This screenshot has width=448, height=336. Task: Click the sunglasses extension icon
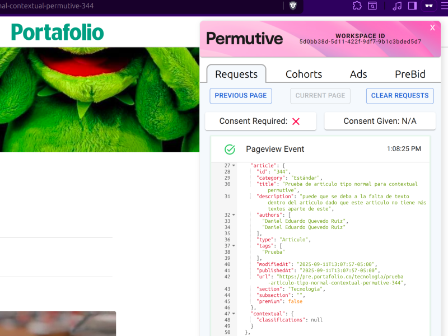point(430,6)
